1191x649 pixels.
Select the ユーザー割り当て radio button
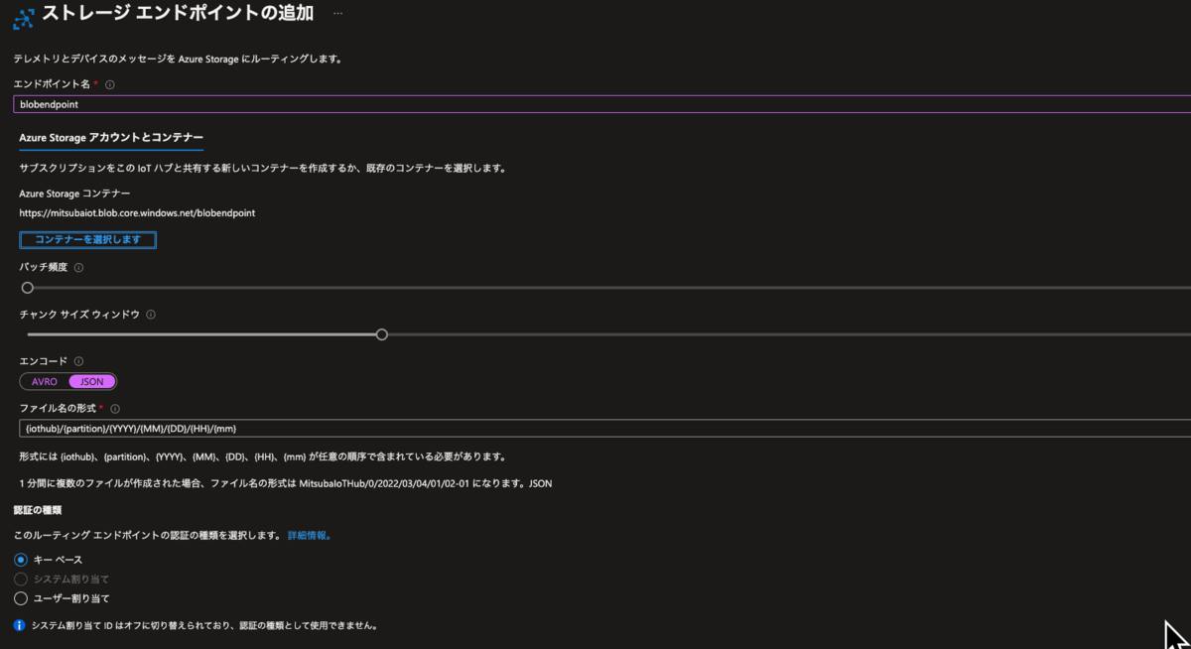tap(21, 598)
